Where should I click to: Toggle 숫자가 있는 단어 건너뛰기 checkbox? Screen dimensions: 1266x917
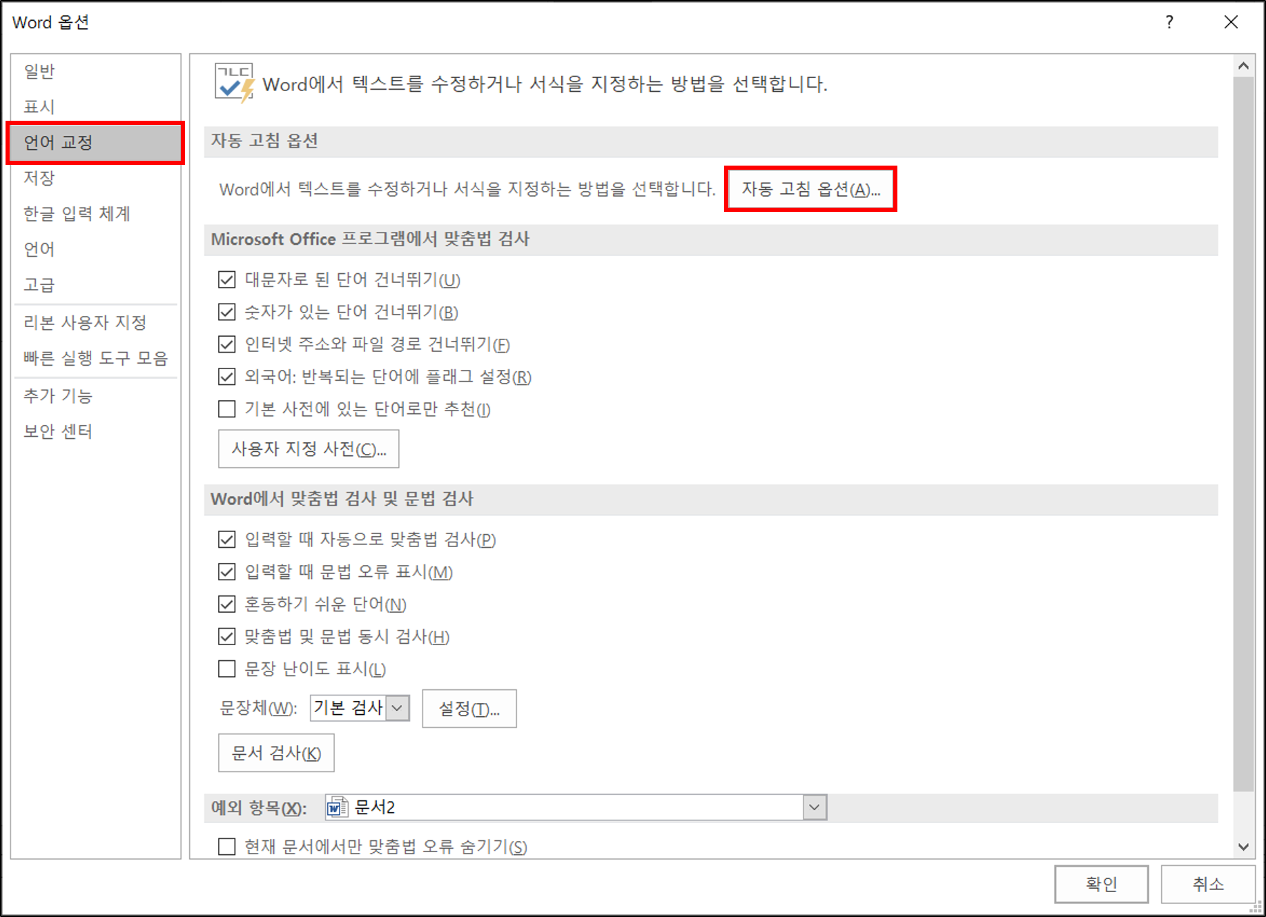(226, 312)
